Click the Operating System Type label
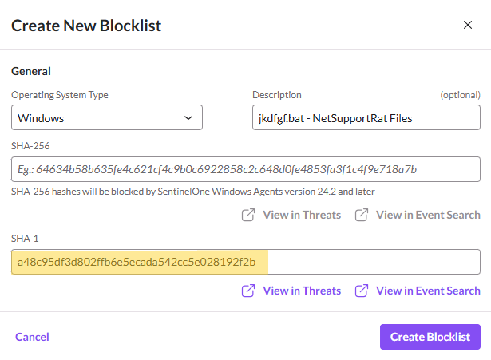491x360 pixels. [x=60, y=95]
